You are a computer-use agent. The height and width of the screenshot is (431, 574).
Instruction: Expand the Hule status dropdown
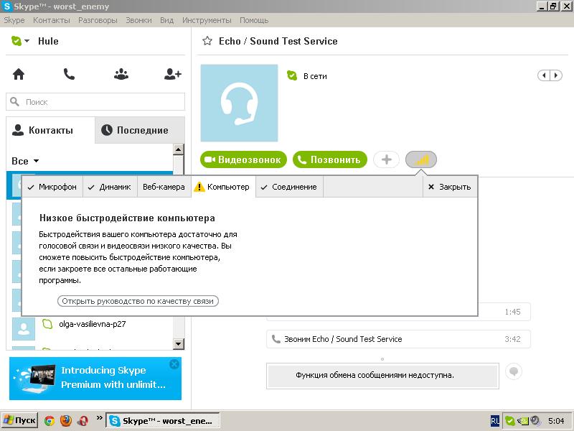[x=27, y=41]
